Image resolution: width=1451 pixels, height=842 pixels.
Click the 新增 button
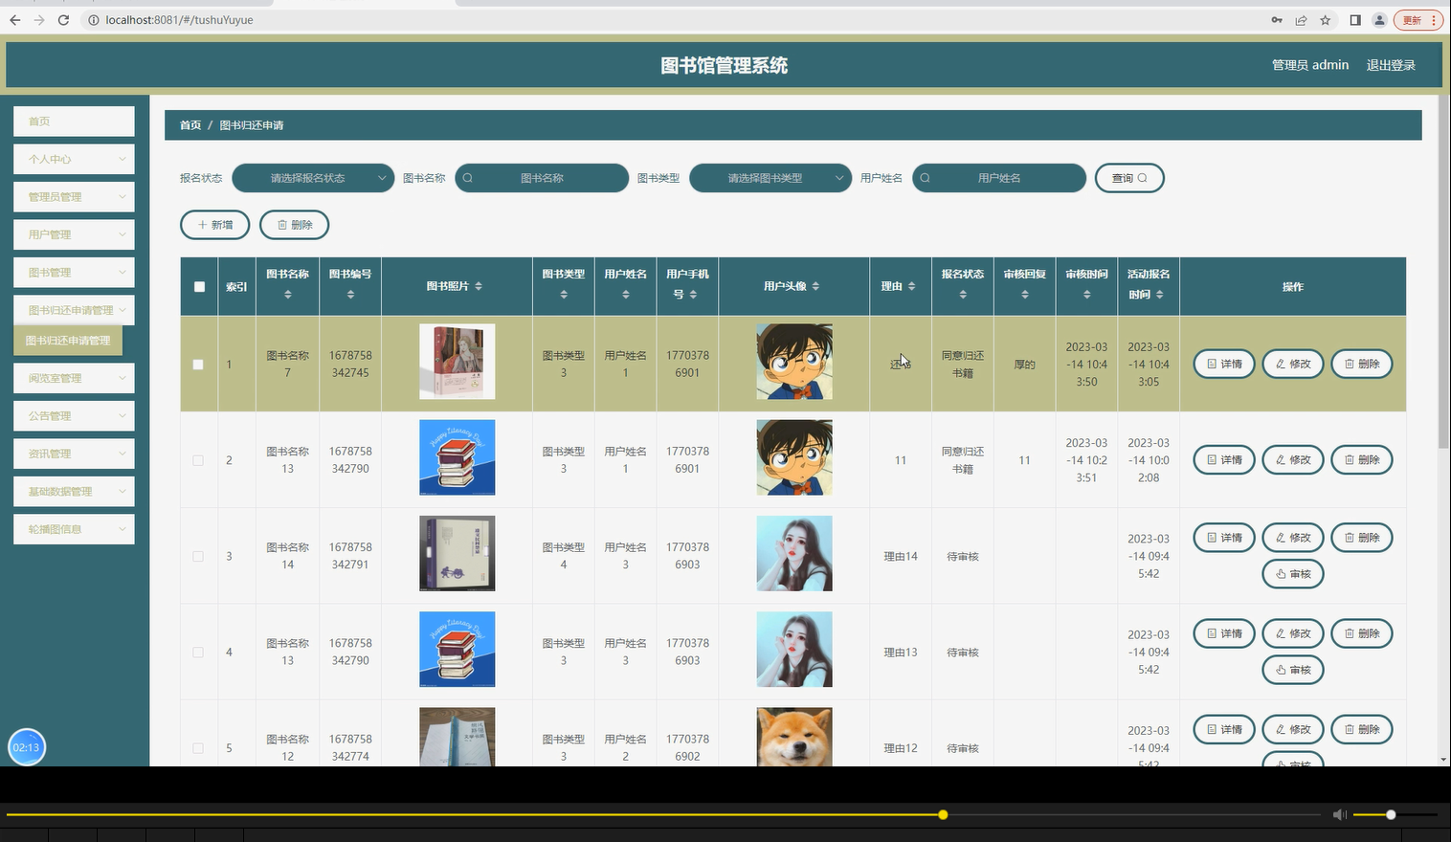click(215, 225)
